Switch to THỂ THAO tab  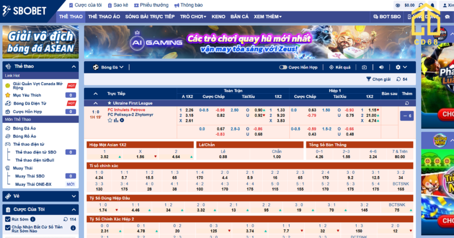coord(70,17)
